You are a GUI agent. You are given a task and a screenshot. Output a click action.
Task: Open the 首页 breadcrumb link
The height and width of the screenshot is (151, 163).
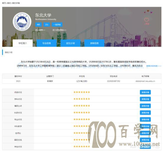[x=4, y=3]
